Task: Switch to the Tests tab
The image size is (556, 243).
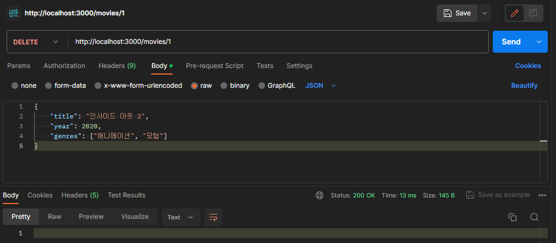Action: (265, 66)
